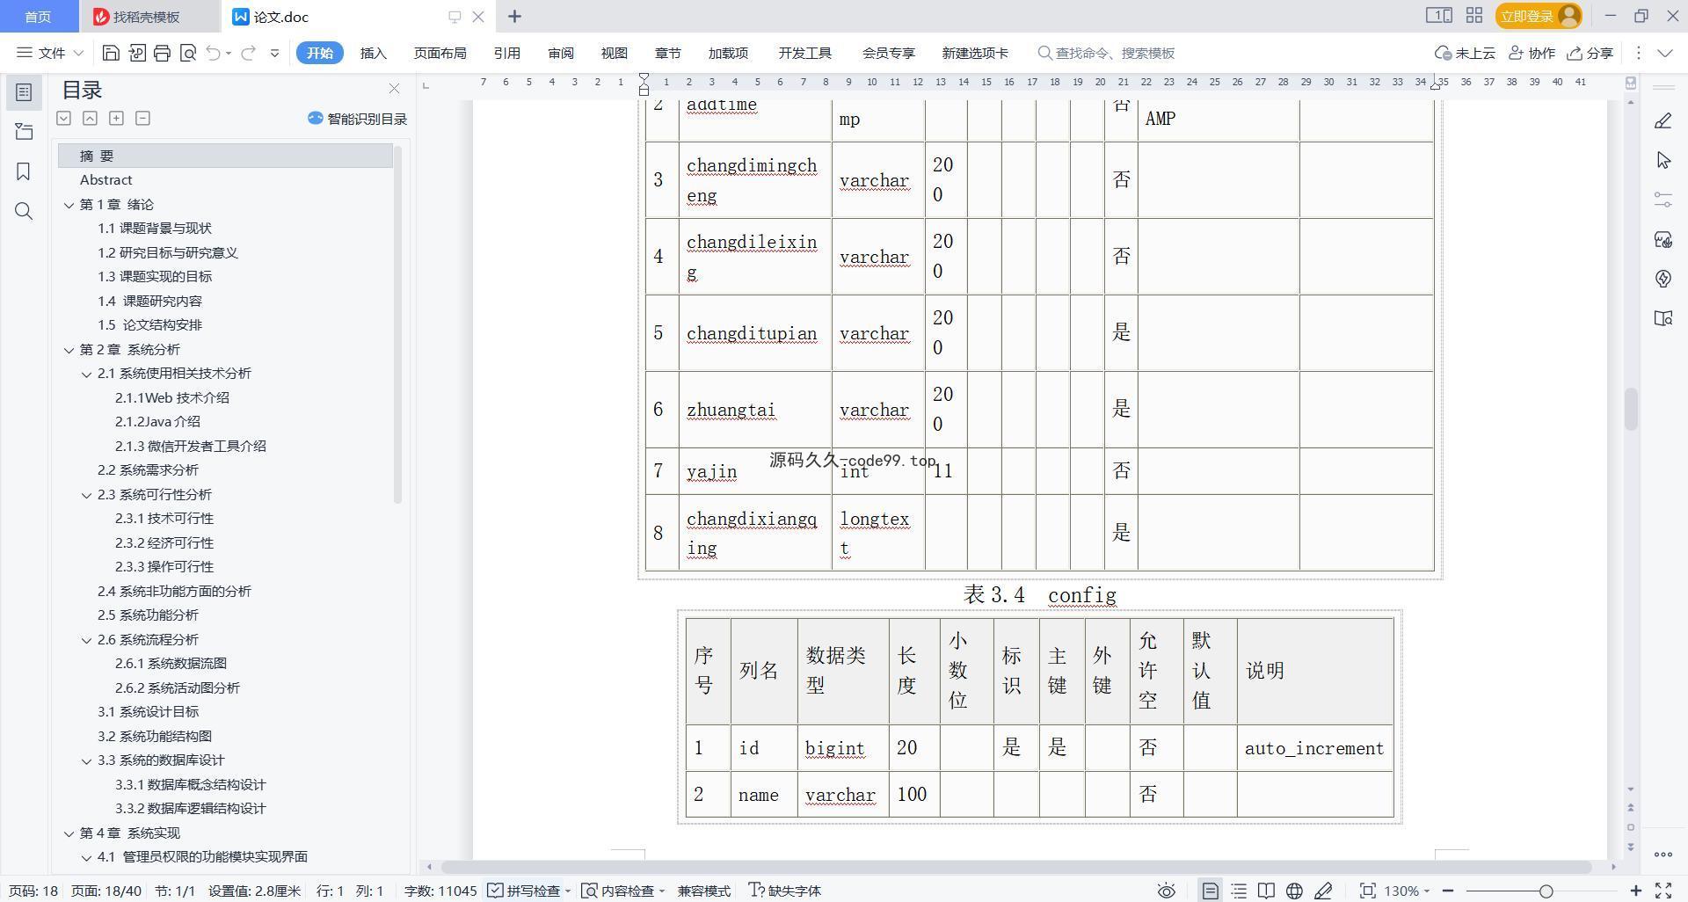Click the redo arrow icon

point(248,53)
